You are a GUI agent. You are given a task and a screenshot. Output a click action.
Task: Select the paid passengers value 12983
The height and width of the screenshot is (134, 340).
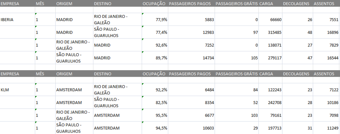tap(192, 32)
